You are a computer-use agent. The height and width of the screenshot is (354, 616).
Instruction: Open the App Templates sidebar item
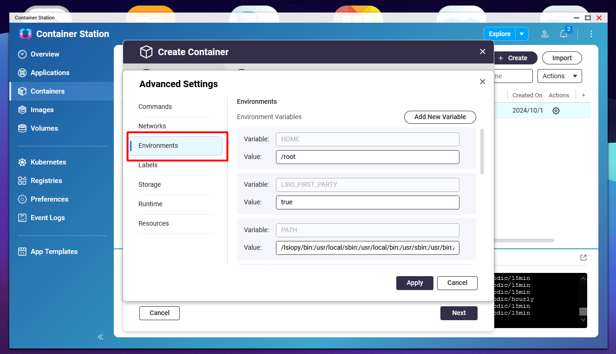point(54,252)
